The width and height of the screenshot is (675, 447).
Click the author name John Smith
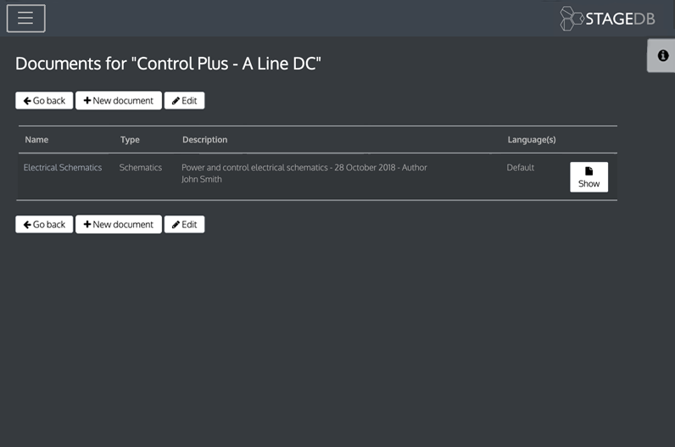click(x=202, y=180)
